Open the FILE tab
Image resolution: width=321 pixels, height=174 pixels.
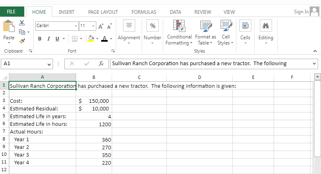[x=11, y=12]
